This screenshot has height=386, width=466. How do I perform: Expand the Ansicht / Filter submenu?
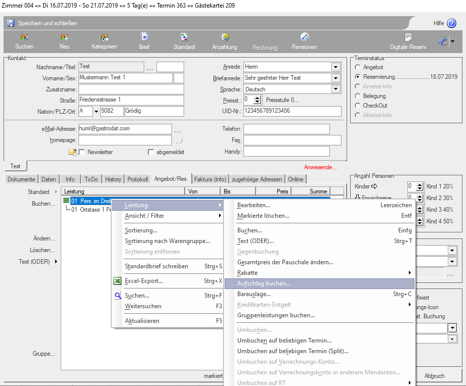[x=220, y=216]
